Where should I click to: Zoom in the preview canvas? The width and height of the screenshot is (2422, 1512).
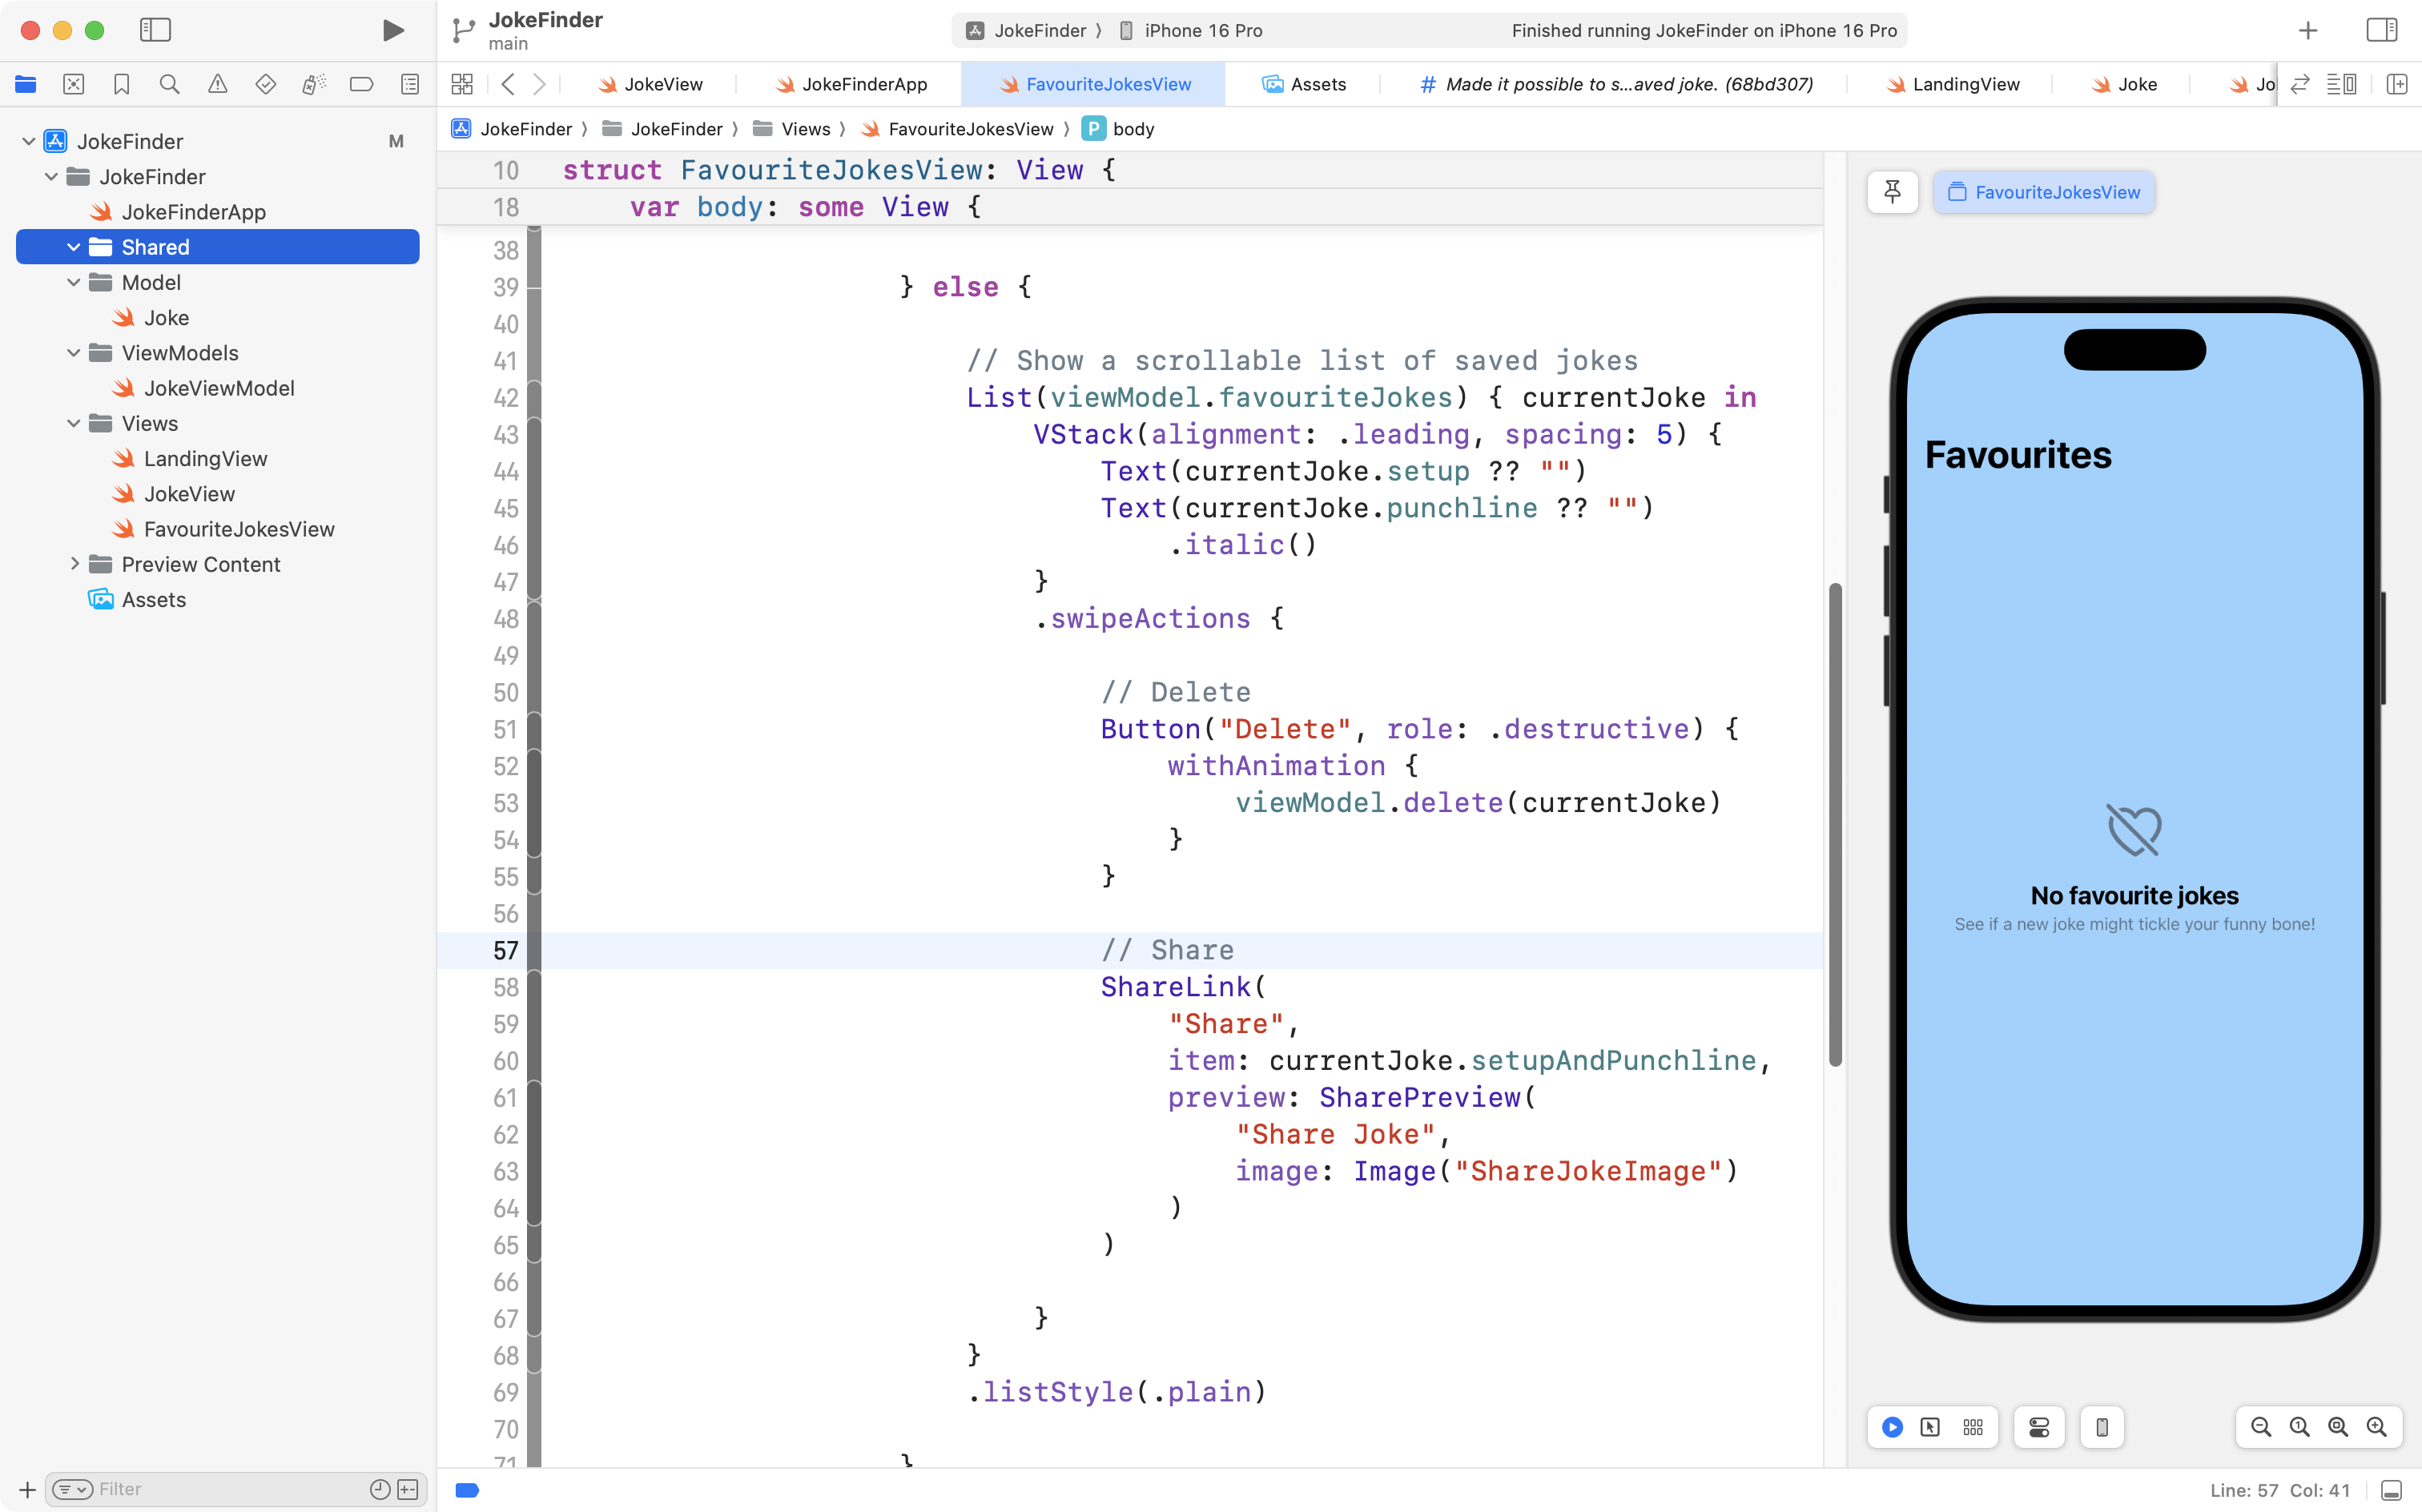(2376, 1427)
